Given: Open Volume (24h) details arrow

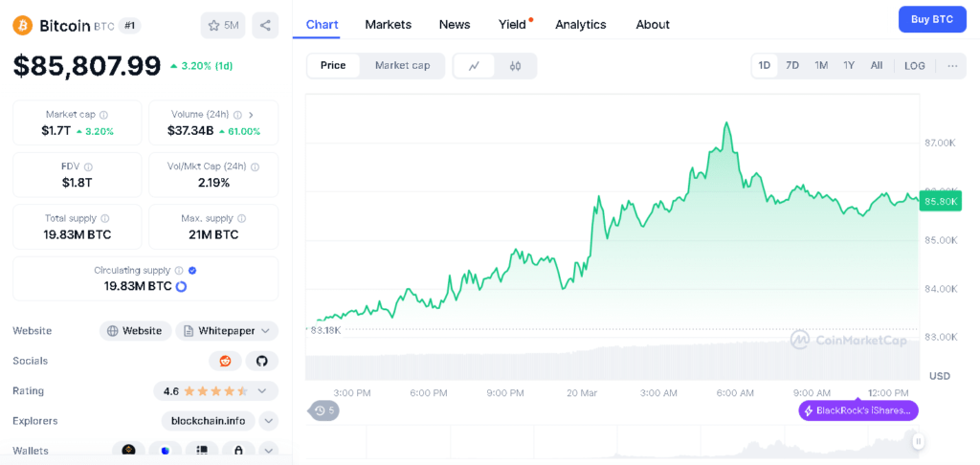Looking at the screenshot, I should click(x=252, y=115).
